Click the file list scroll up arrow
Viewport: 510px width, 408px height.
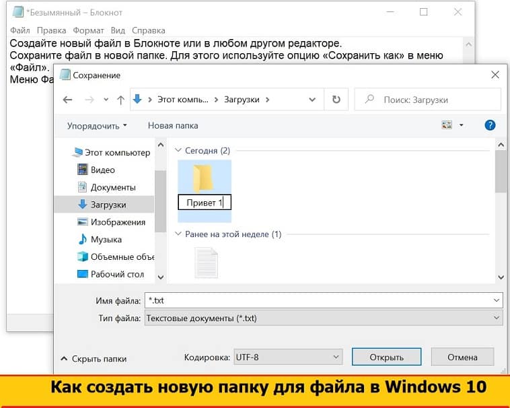pyautogui.click(x=501, y=145)
